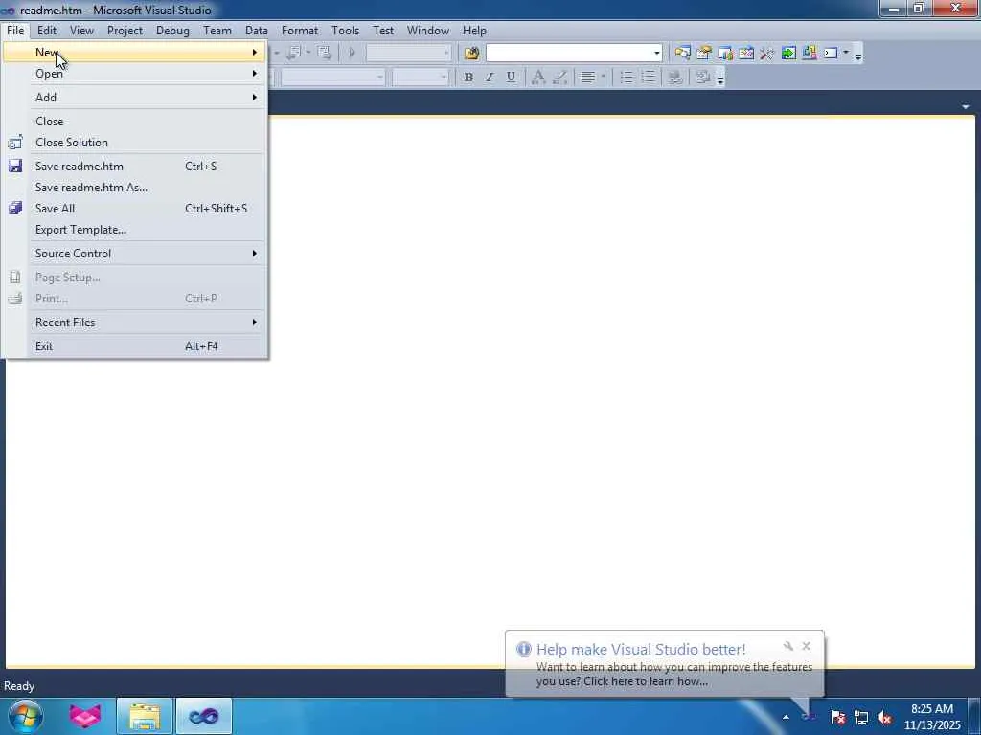The width and height of the screenshot is (981, 735).
Task: Open the Extension Manager toolbar icon
Action: [x=810, y=54]
